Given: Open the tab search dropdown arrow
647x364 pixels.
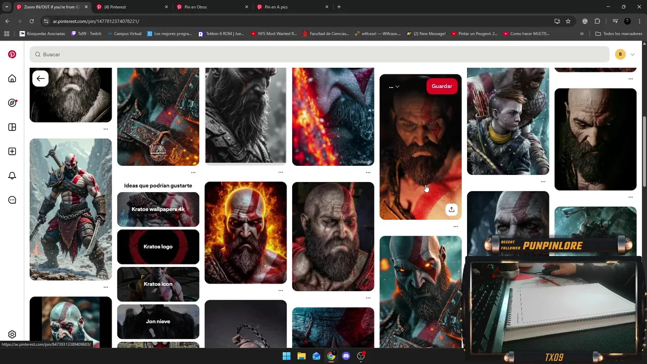Looking at the screenshot, I should coord(7,7).
